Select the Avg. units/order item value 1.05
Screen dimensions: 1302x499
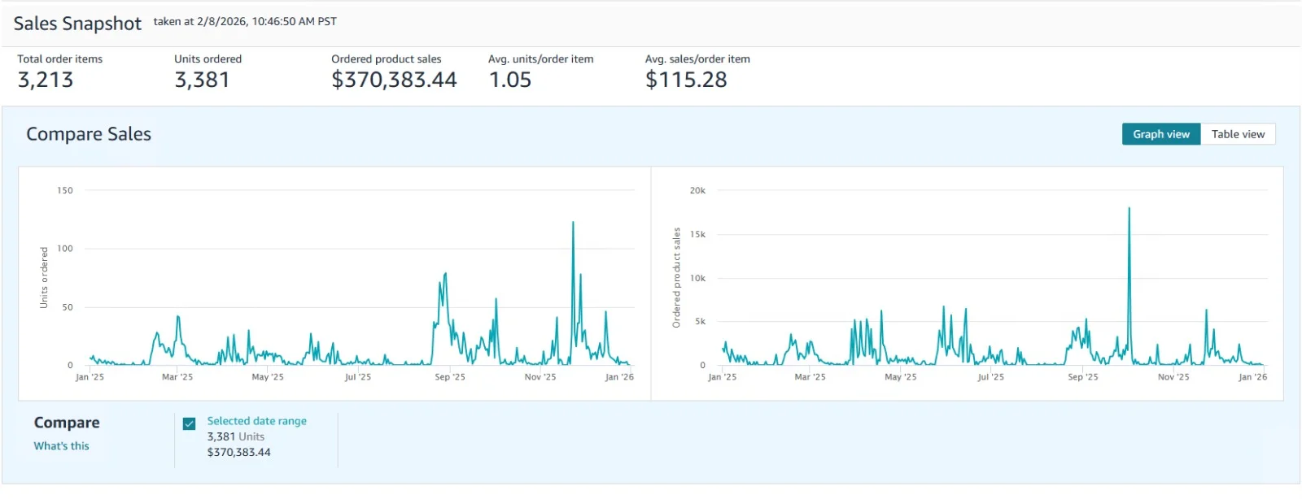point(509,80)
